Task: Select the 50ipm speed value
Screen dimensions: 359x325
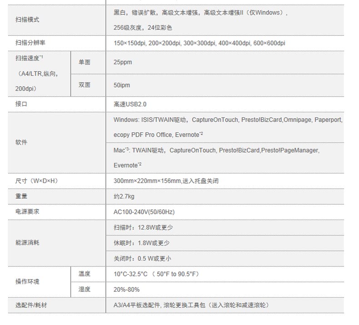Action: 122,85
